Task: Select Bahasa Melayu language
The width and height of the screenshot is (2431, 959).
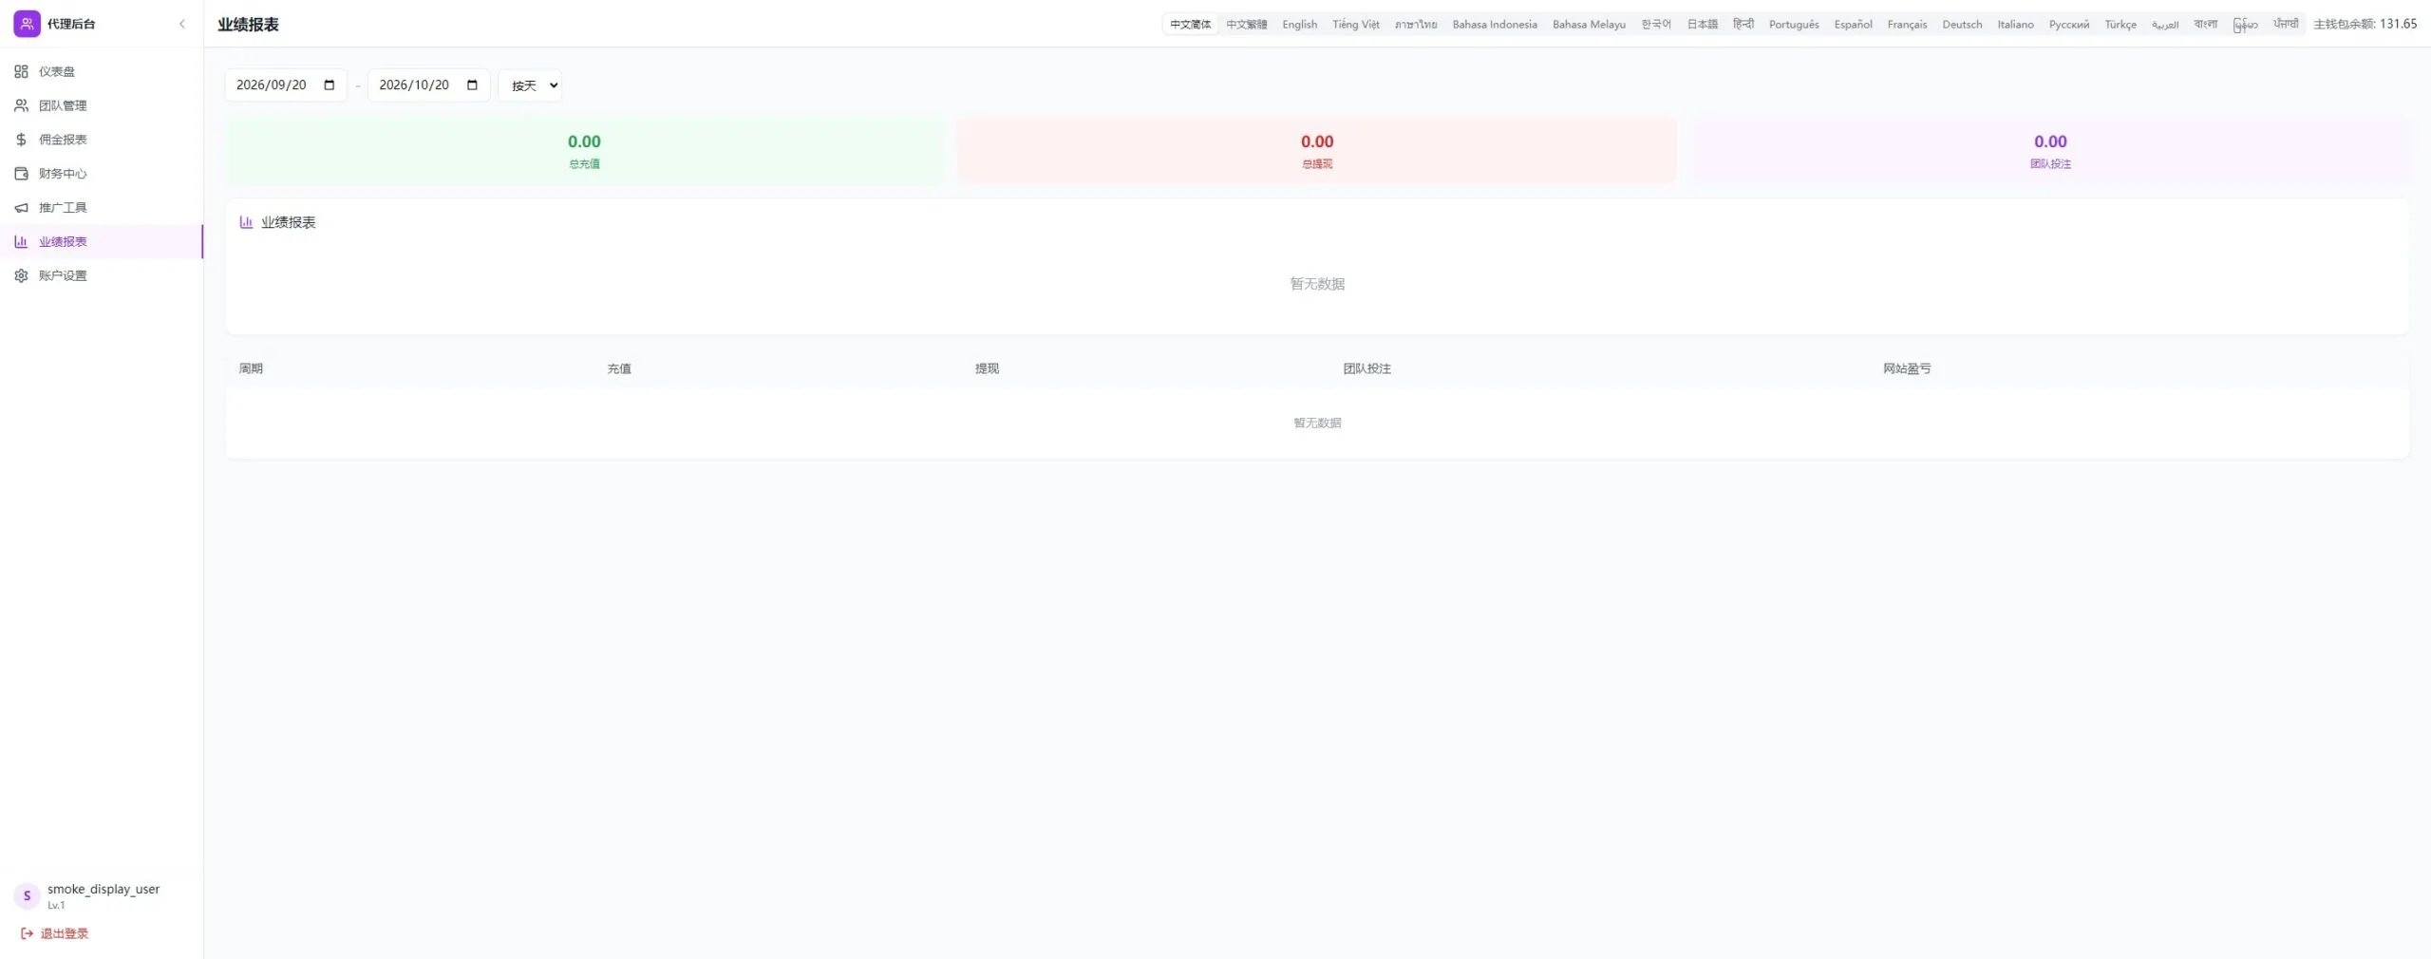Action: [x=1589, y=24]
